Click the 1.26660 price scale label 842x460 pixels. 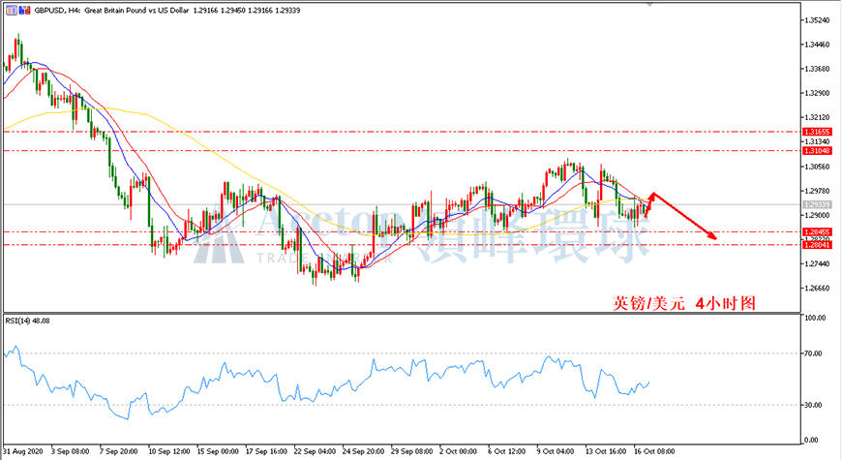[x=815, y=289]
